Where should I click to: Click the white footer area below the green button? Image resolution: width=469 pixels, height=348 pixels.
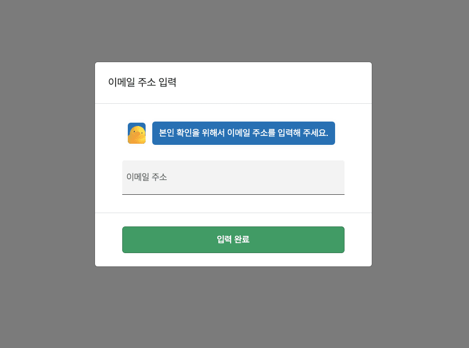coord(233,260)
